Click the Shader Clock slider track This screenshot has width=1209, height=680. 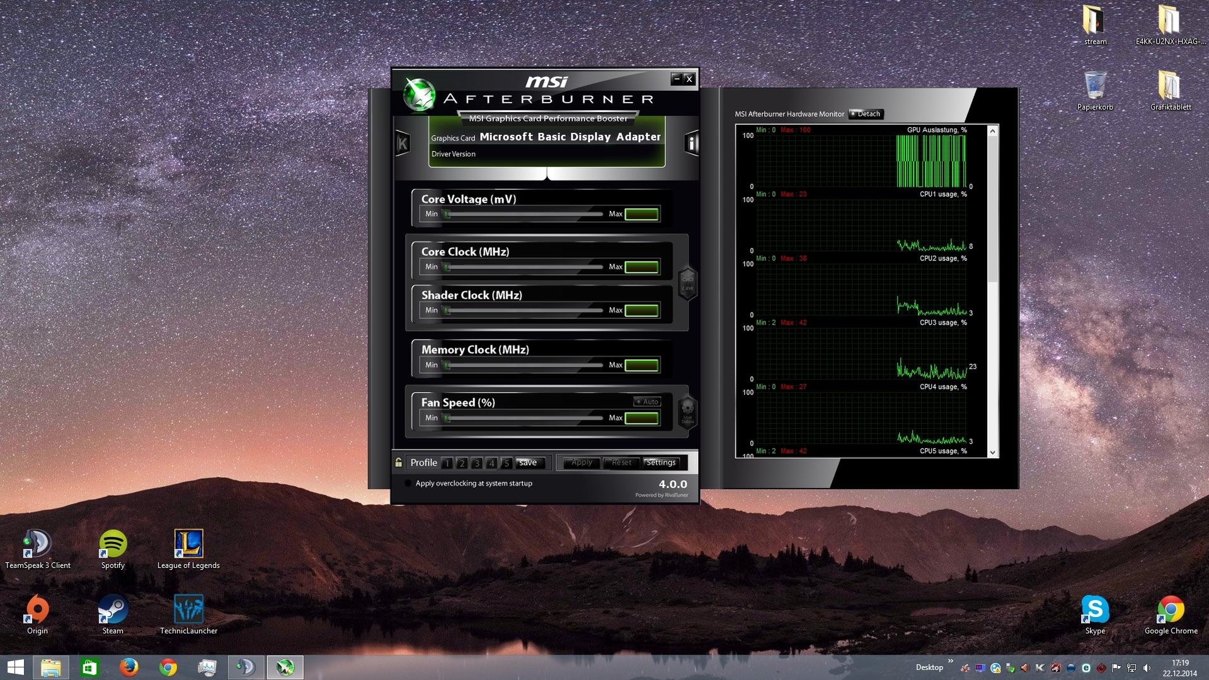[x=523, y=311]
